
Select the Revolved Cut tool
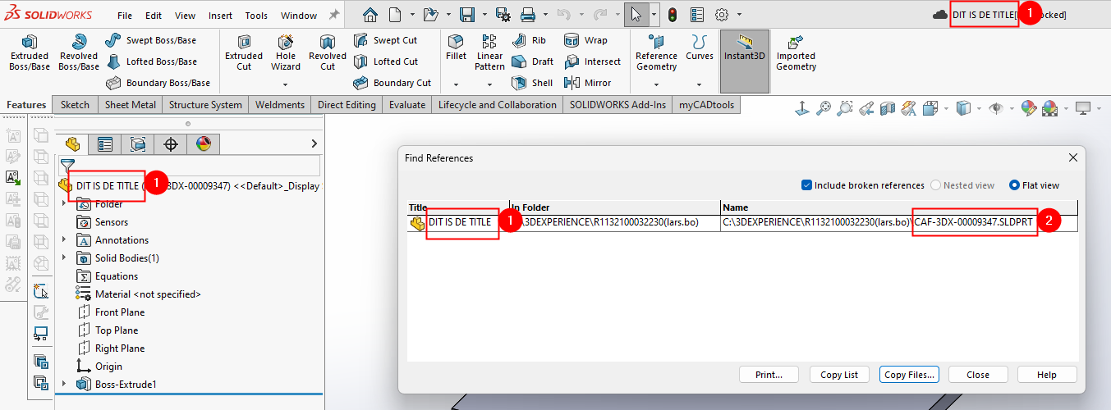tap(328, 52)
